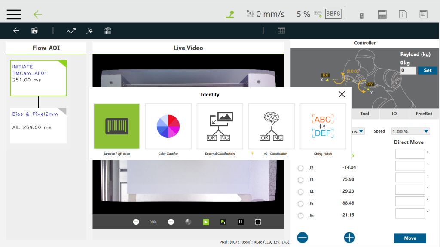Switch to the FreeBot tab
Screen dimensions: 440x247
click(x=424, y=114)
